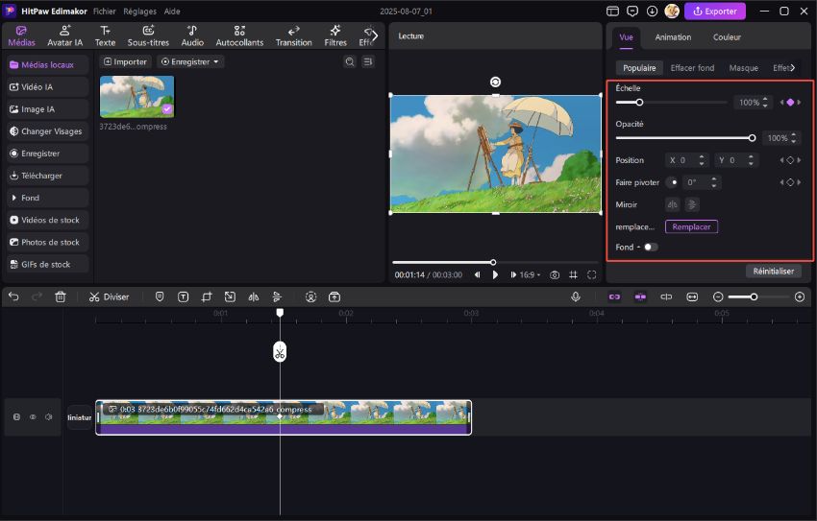Select the Masque sub-tab
The image size is (817, 521).
(744, 68)
